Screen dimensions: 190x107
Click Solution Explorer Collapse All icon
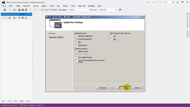pos(23,18)
